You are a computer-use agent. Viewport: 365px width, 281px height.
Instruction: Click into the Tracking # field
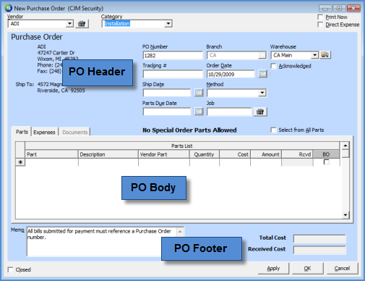point(173,74)
